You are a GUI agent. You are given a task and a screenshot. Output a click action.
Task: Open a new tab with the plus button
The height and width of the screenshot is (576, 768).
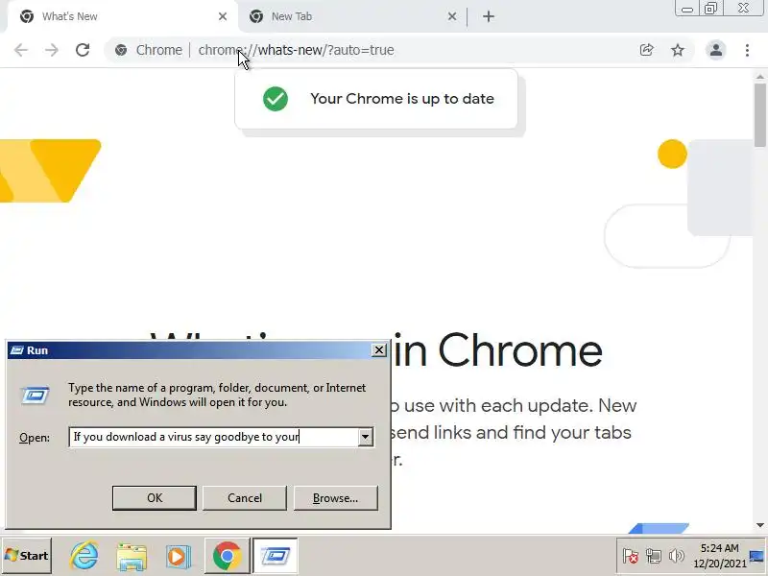pos(489,16)
